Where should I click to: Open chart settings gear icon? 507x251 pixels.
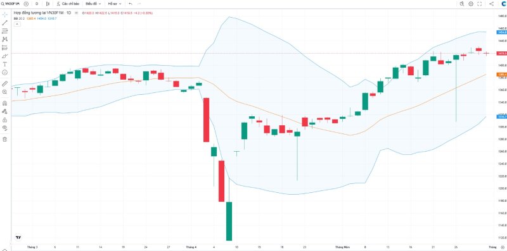coord(471,4)
